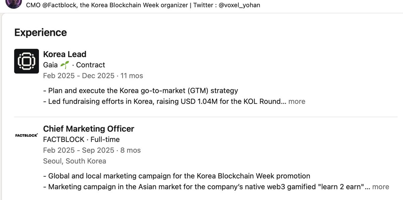Viewport: 403px width, 200px height.
Task: Click the Korea Blockchain Week promotion line
Action: (x=177, y=176)
